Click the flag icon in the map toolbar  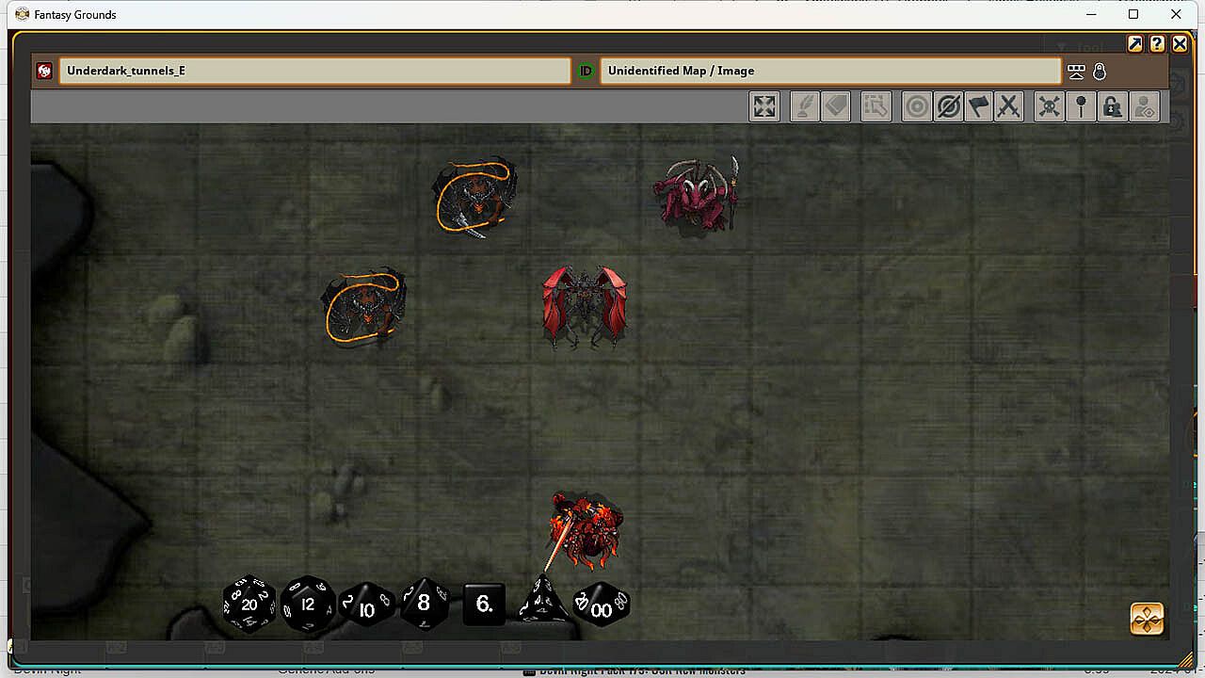pyautogui.click(x=979, y=106)
